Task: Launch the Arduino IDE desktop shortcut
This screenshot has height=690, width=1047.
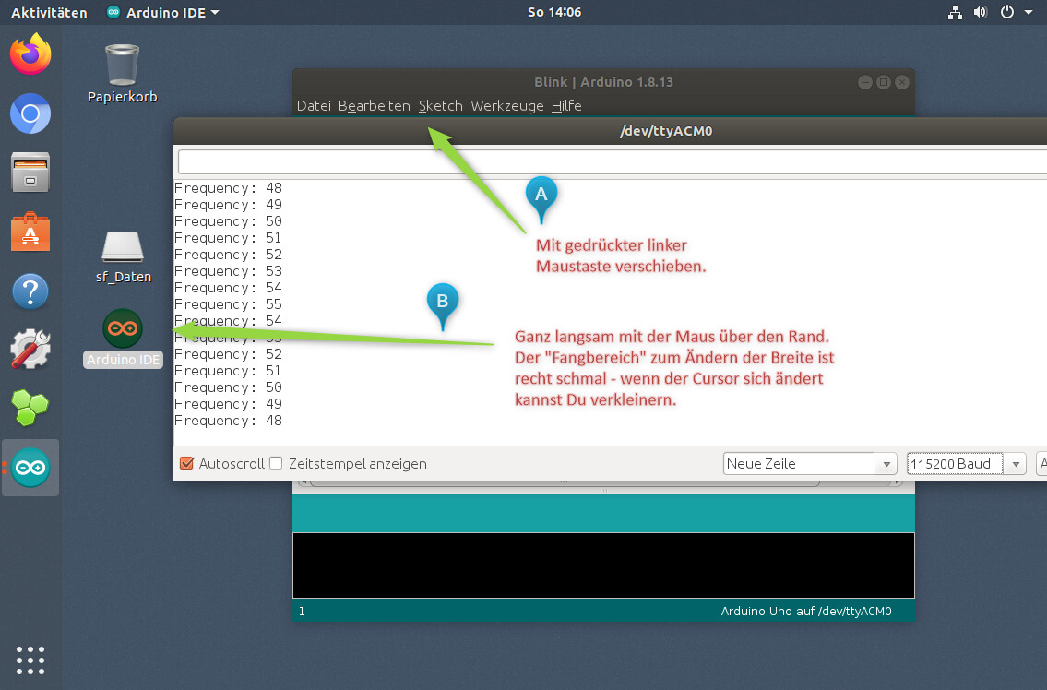Action: [121, 327]
